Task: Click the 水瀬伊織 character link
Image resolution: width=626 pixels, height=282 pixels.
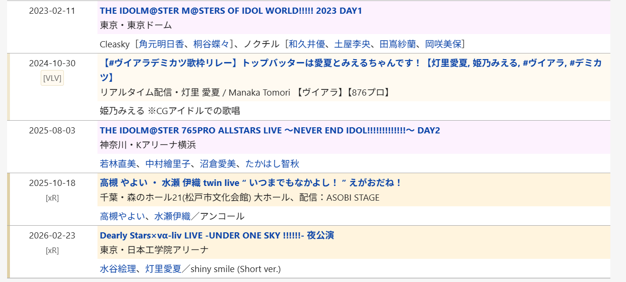Action: [x=172, y=216]
